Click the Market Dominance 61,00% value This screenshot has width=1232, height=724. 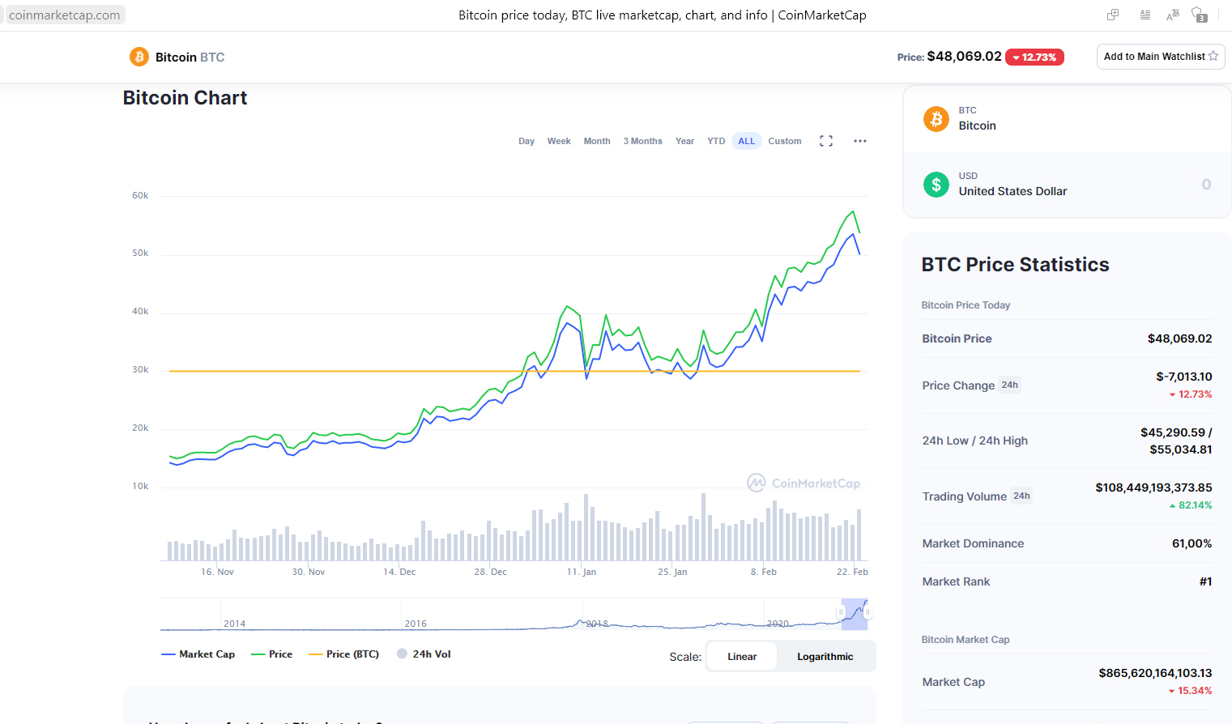[1192, 543]
